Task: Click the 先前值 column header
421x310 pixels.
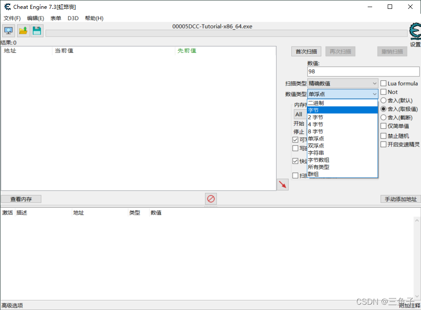Action: tap(225, 51)
